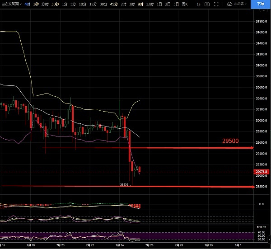Select the 30秒 timeframe
This screenshot has height=249, width=271.
[55, 4]
